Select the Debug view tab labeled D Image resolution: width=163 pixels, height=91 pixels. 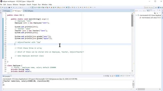[x=148, y=11]
